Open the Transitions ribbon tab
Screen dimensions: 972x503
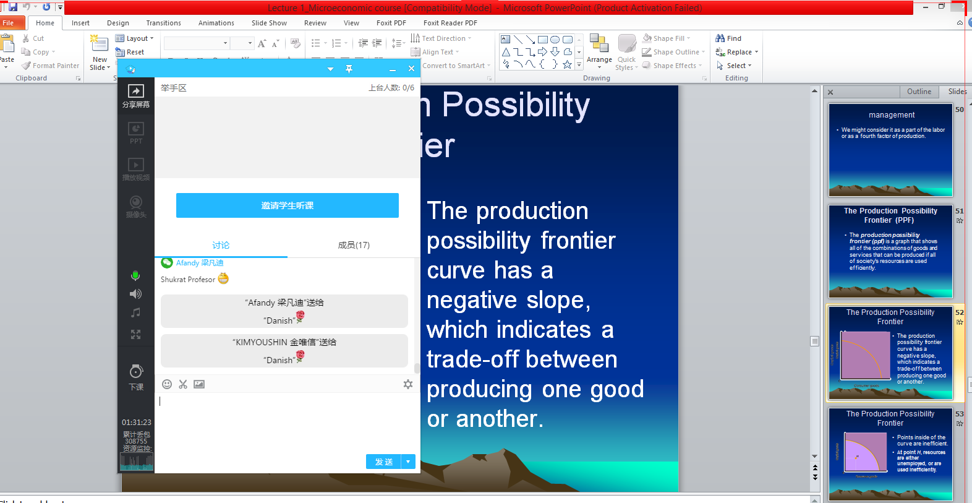163,23
